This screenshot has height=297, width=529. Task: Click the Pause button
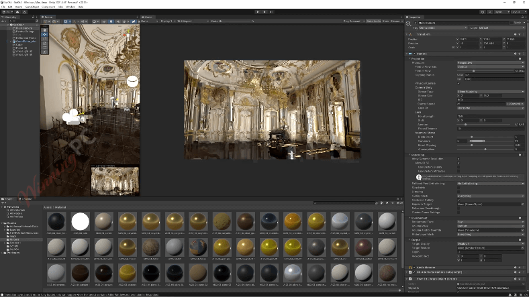tap(264, 12)
